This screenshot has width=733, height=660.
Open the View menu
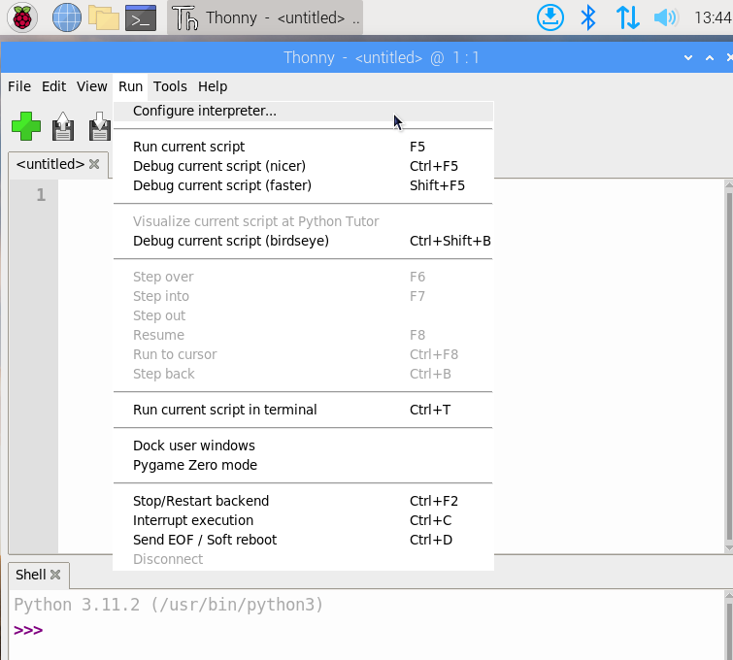[91, 86]
